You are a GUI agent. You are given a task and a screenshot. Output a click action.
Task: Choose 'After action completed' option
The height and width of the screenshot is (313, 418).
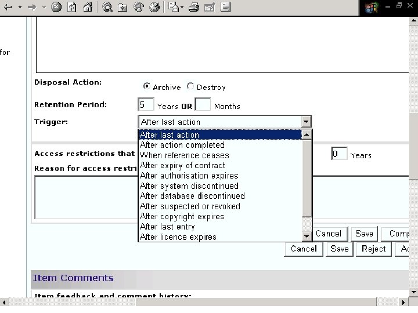tap(220, 145)
